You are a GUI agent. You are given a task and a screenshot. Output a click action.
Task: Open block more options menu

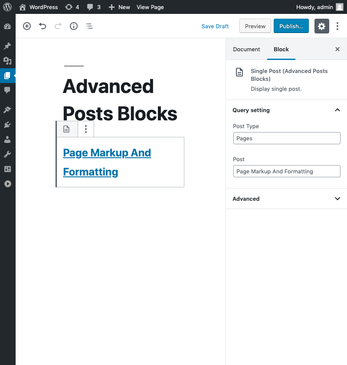click(86, 129)
